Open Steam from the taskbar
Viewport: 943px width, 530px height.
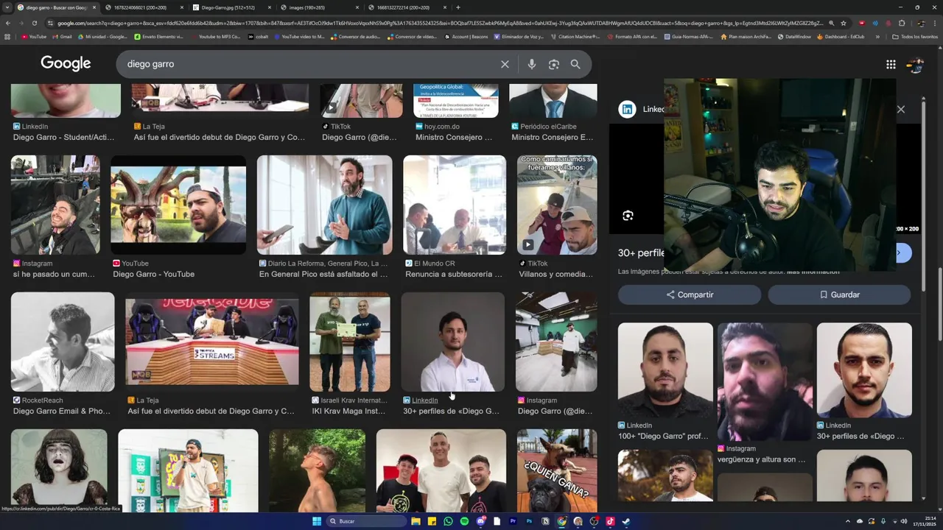pyautogui.click(x=626, y=521)
